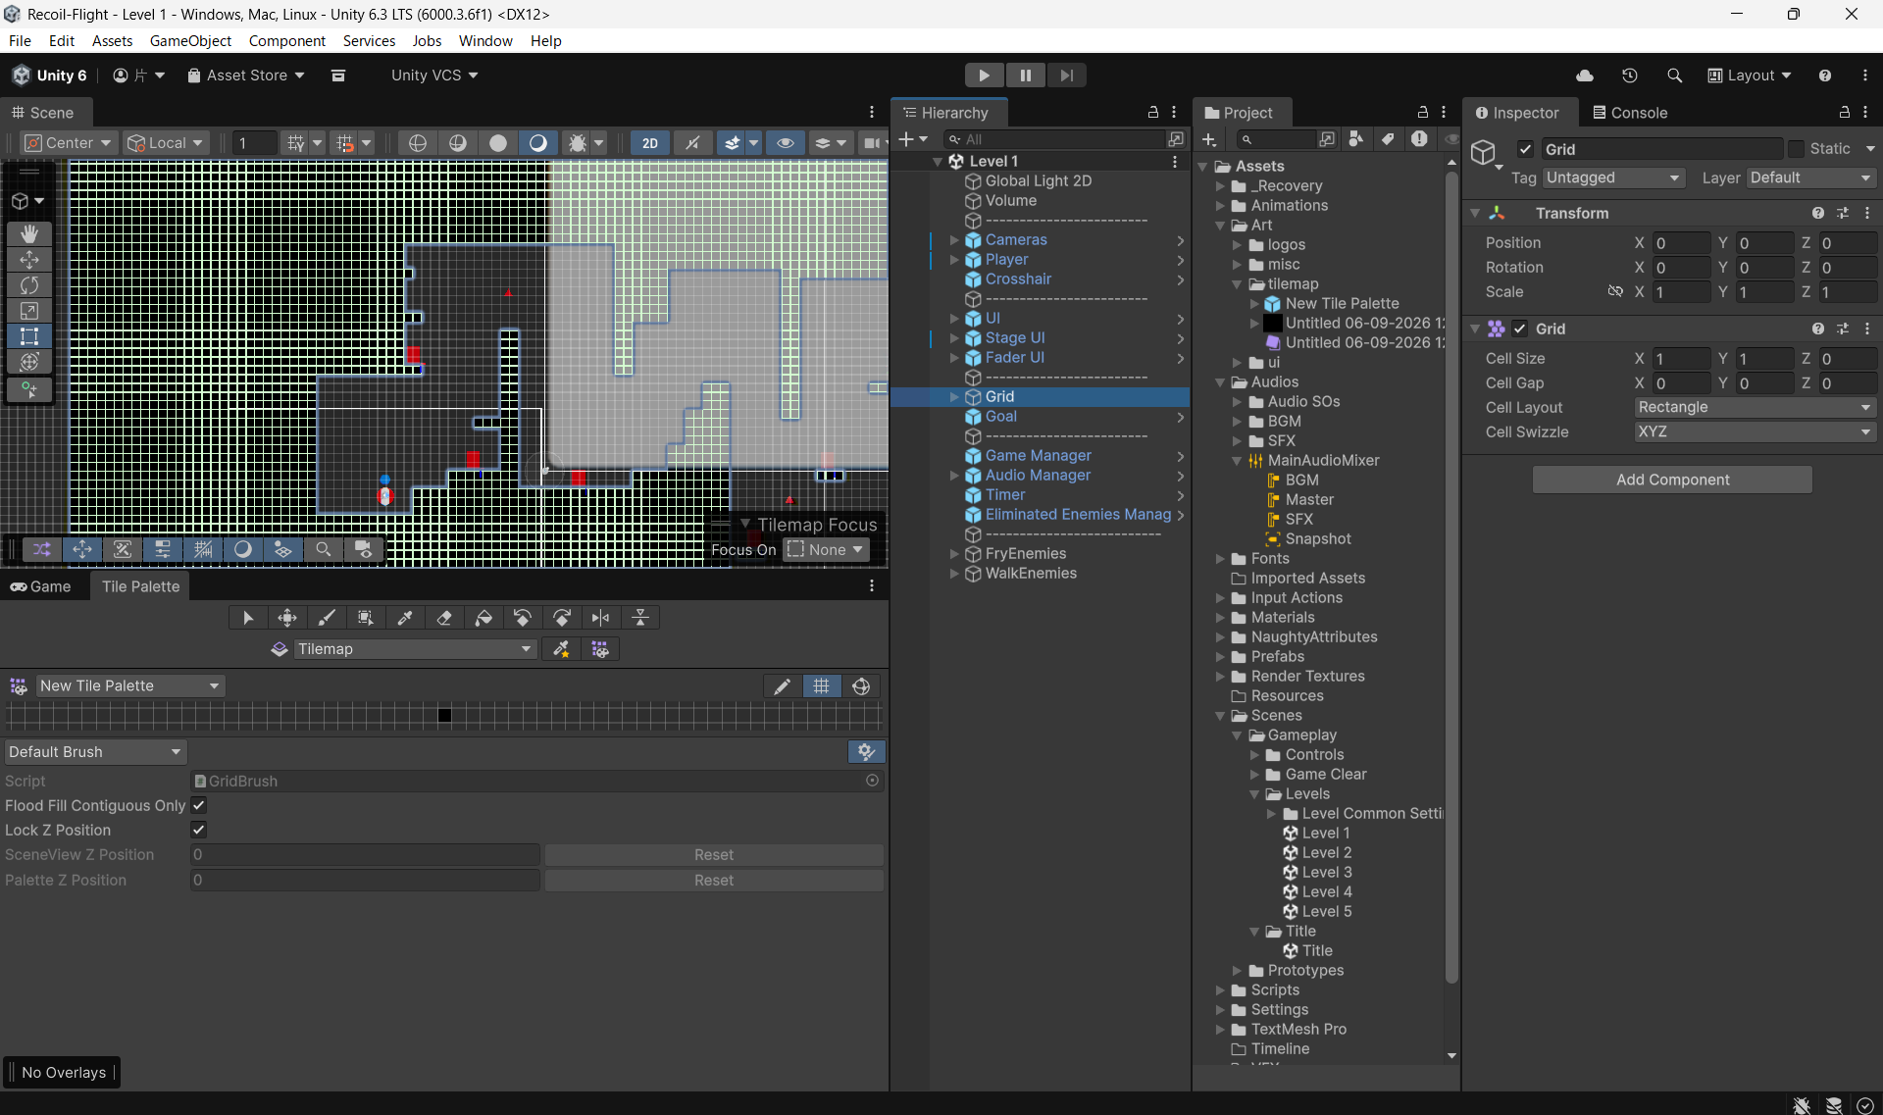This screenshot has height=1115, width=1883.
Task: Select the Hand view tool
Action: (x=29, y=233)
